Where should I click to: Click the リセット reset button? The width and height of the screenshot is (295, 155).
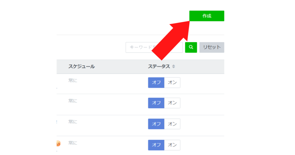coord(212,47)
